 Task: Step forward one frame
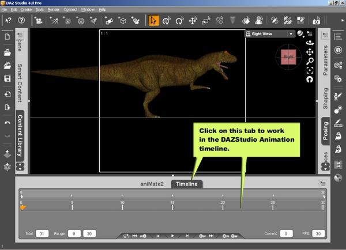pos(187,236)
